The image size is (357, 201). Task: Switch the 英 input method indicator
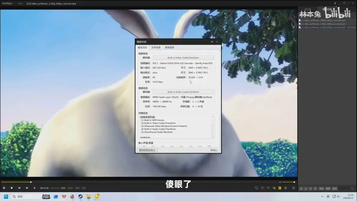(328, 197)
